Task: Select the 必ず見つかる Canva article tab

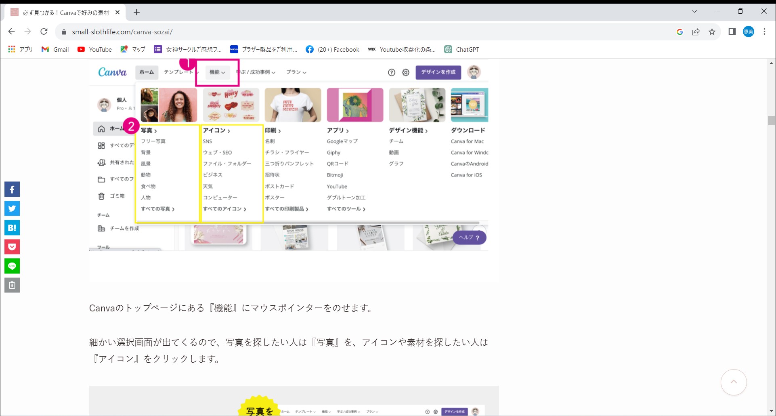Action: pos(65,13)
